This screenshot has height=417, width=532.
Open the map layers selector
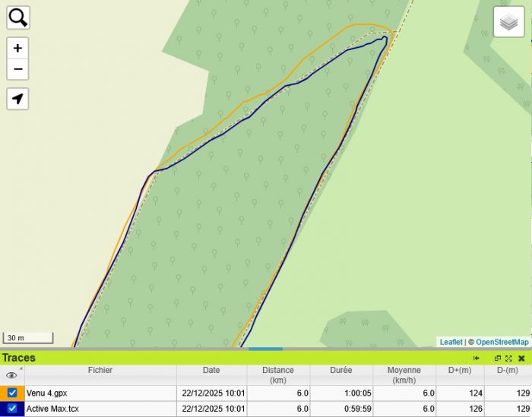tap(509, 22)
